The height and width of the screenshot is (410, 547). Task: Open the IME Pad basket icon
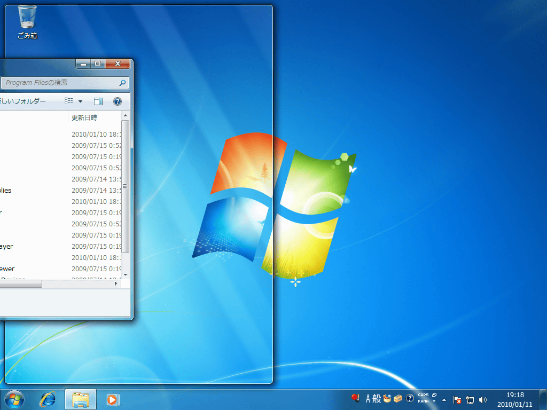387,398
